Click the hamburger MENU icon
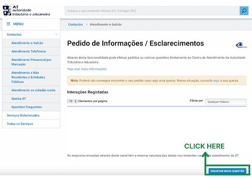252x178 pixels. pyautogui.click(x=8, y=24)
